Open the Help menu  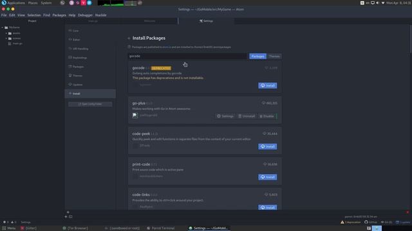click(72, 15)
